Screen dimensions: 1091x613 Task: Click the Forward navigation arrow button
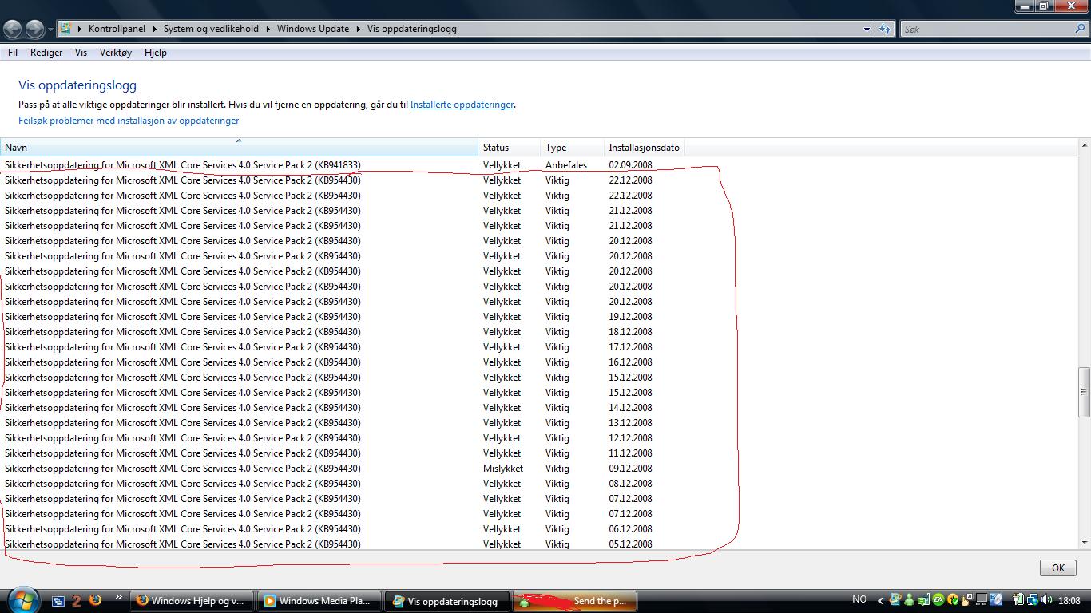click(34, 29)
